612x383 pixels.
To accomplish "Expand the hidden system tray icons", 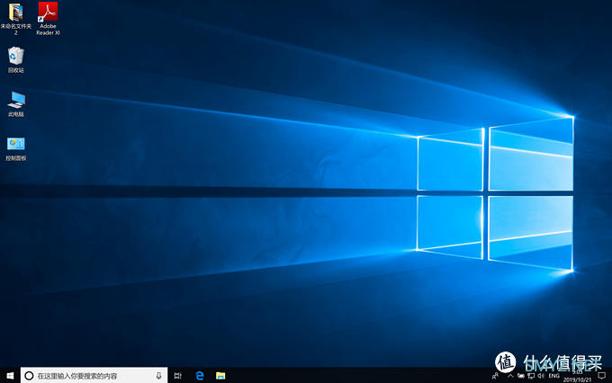I will click(x=510, y=376).
